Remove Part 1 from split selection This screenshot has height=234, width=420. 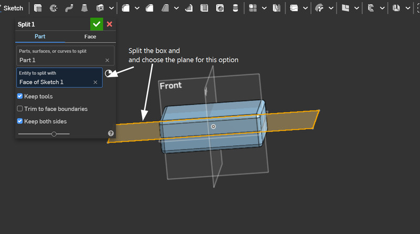coord(107,60)
